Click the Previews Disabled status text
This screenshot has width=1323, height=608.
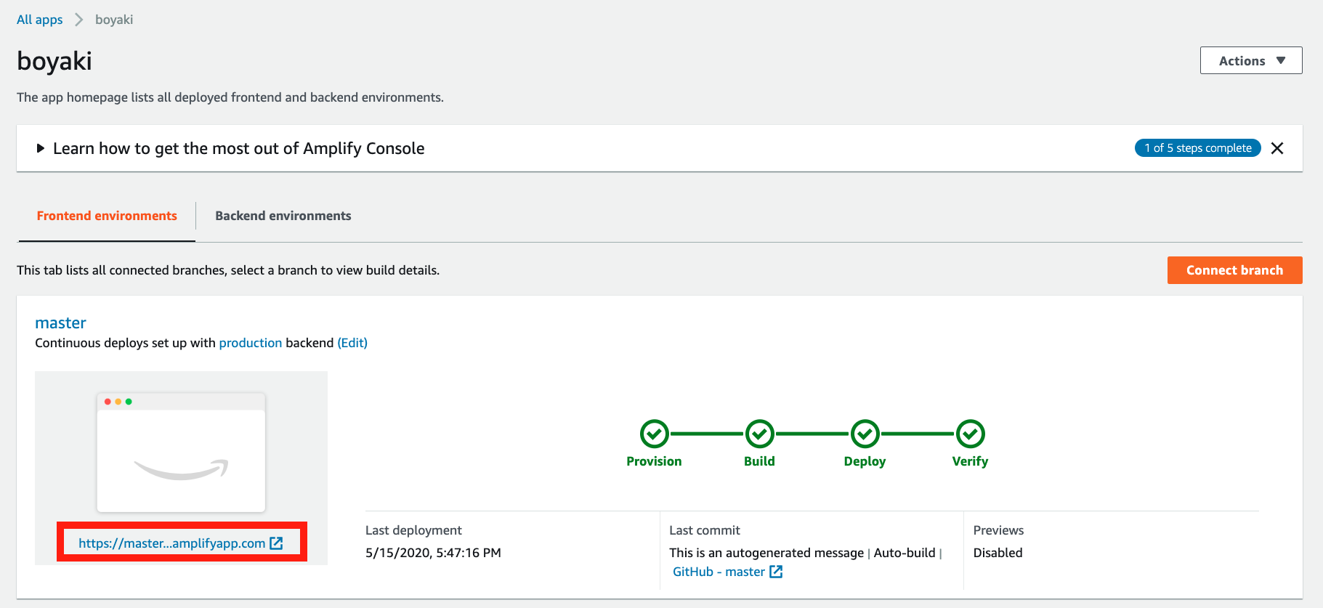click(998, 553)
